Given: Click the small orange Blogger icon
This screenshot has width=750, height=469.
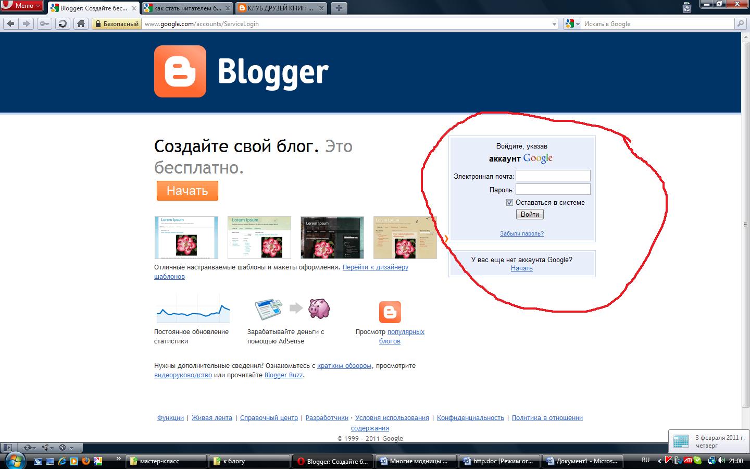Looking at the screenshot, I should (x=390, y=312).
